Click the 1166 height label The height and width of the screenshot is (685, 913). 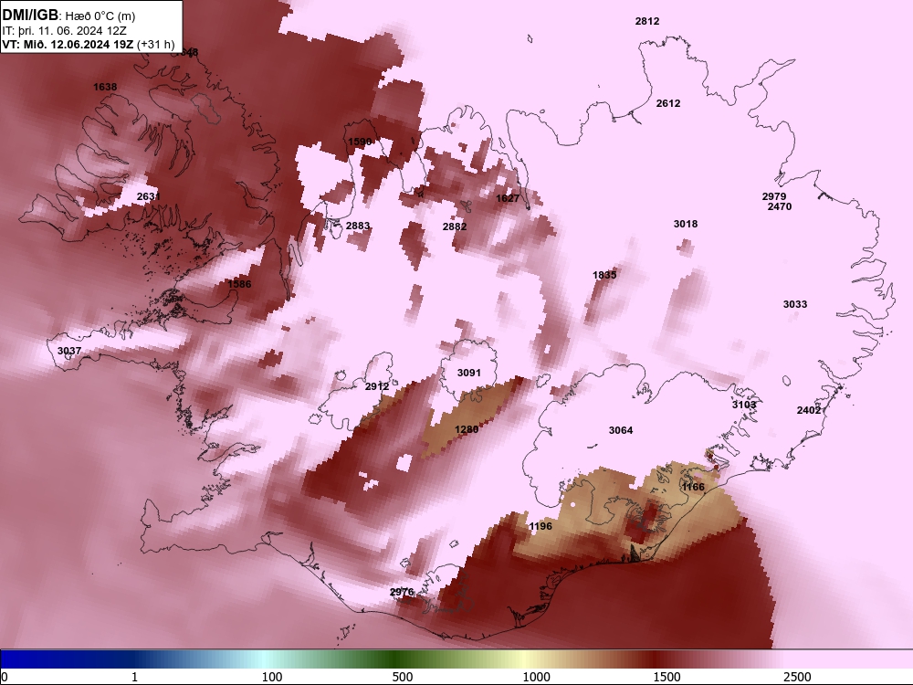point(693,487)
